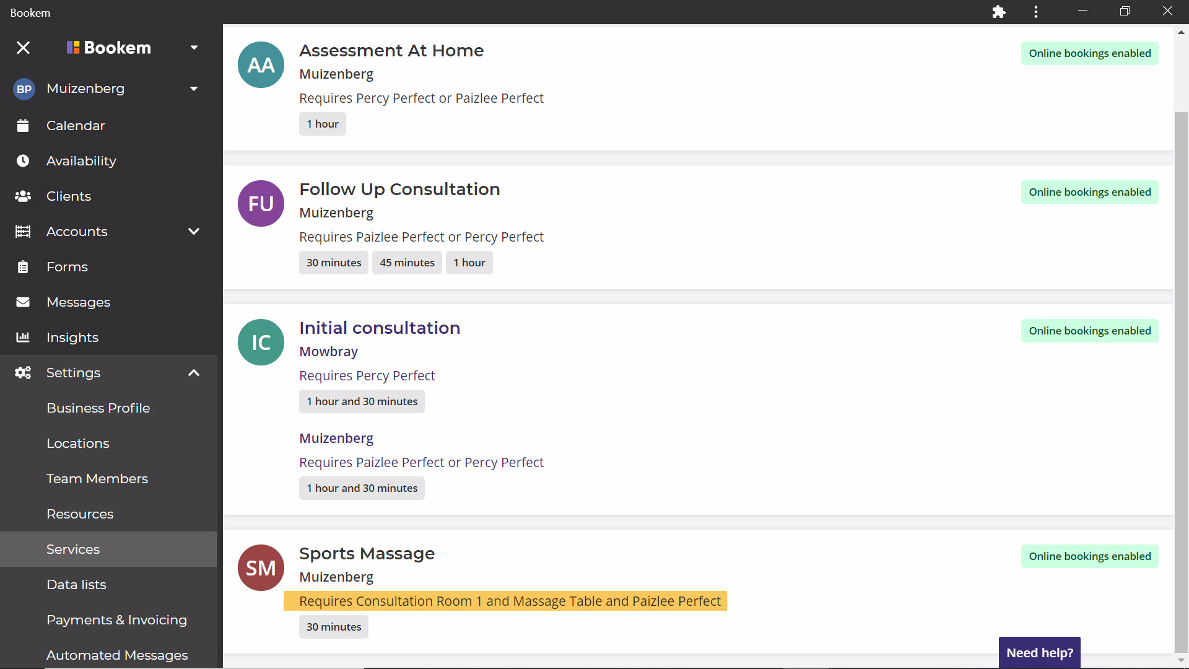Open the extensions puzzle icon
The width and height of the screenshot is (1189, 669).
point(998,12)
